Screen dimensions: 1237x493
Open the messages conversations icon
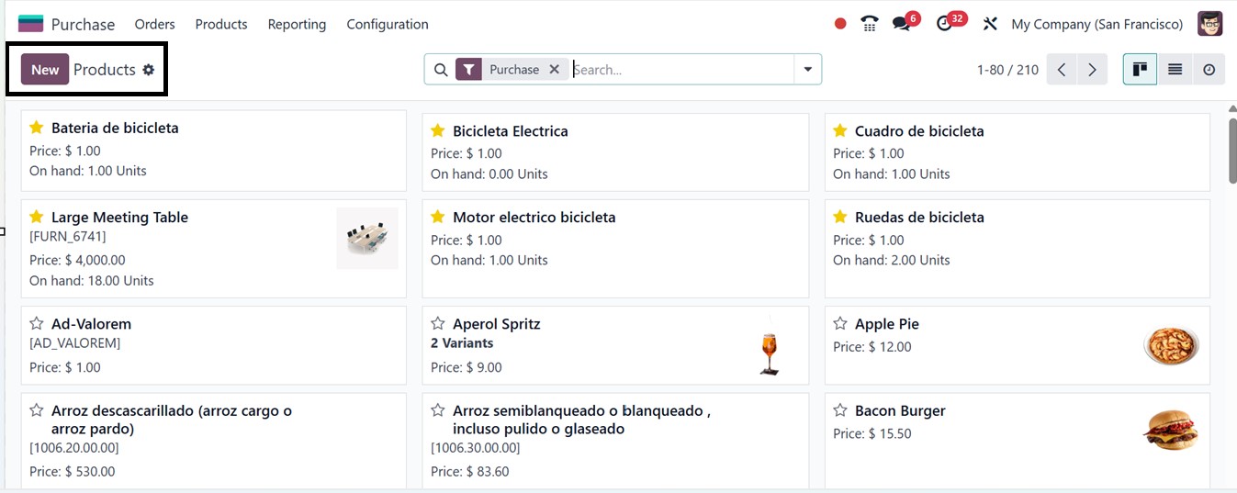[x=901, y=24]
